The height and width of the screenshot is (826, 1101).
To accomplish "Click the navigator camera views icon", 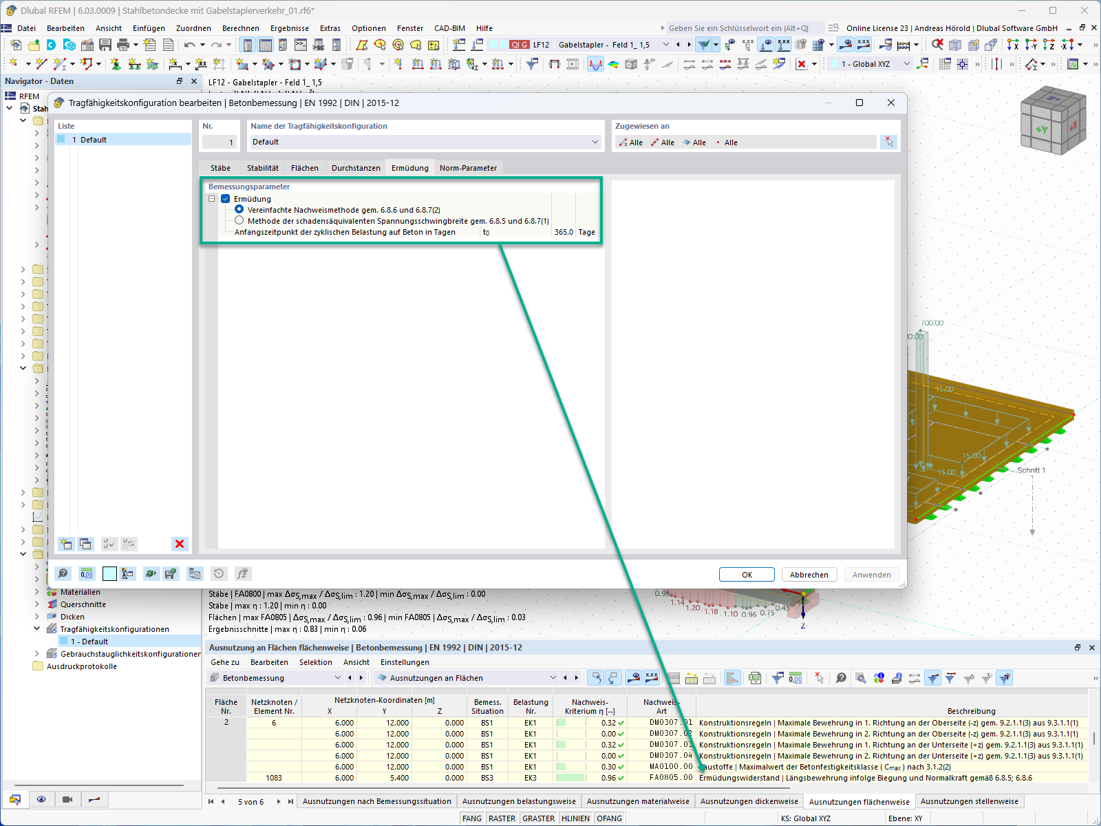I will 67,799.
